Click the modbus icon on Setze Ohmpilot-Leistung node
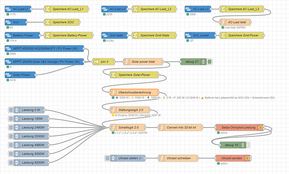This screenshot has height=174, width=289. 260,128
